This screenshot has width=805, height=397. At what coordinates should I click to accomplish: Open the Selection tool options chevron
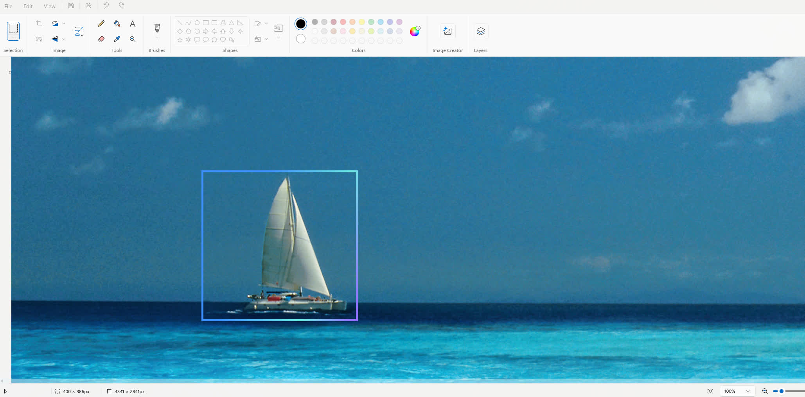[13, 38]
